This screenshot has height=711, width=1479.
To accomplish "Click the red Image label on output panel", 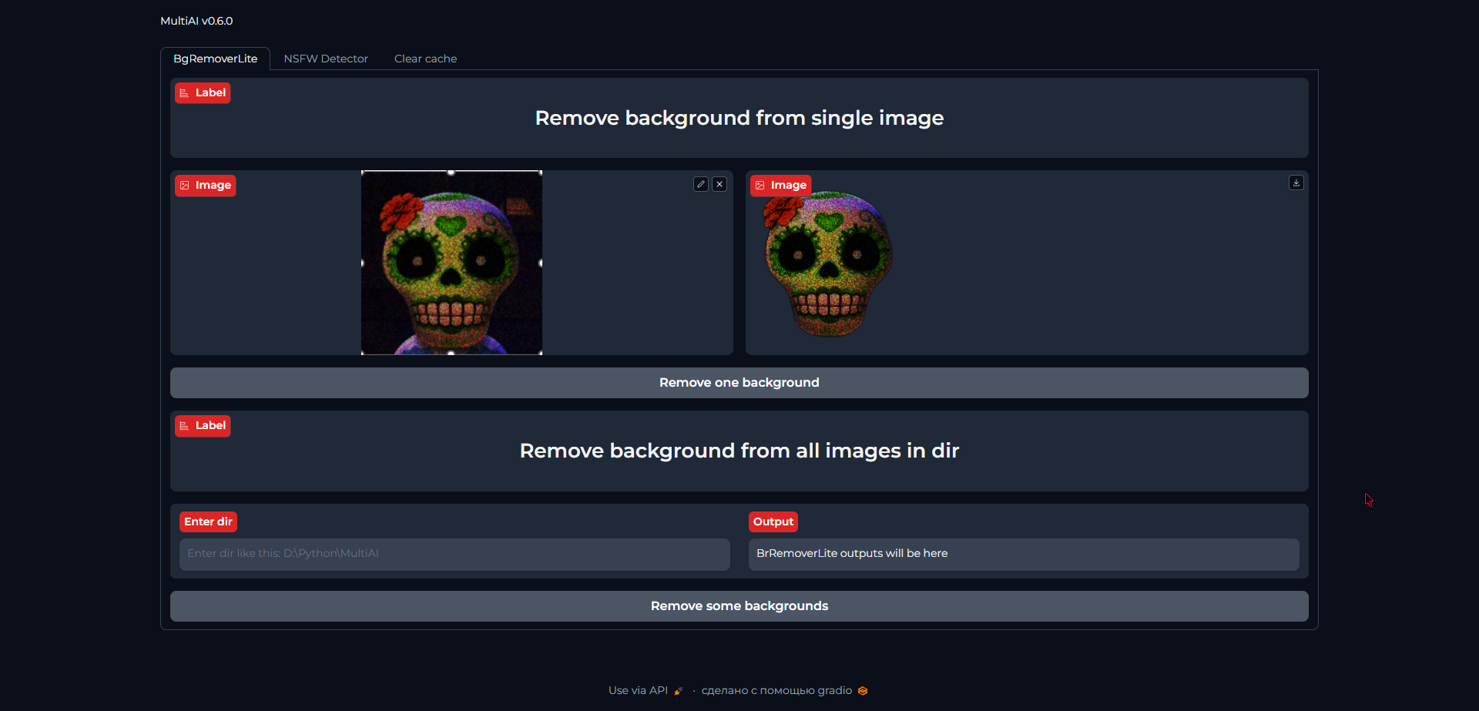I will (x=780, y=186).
